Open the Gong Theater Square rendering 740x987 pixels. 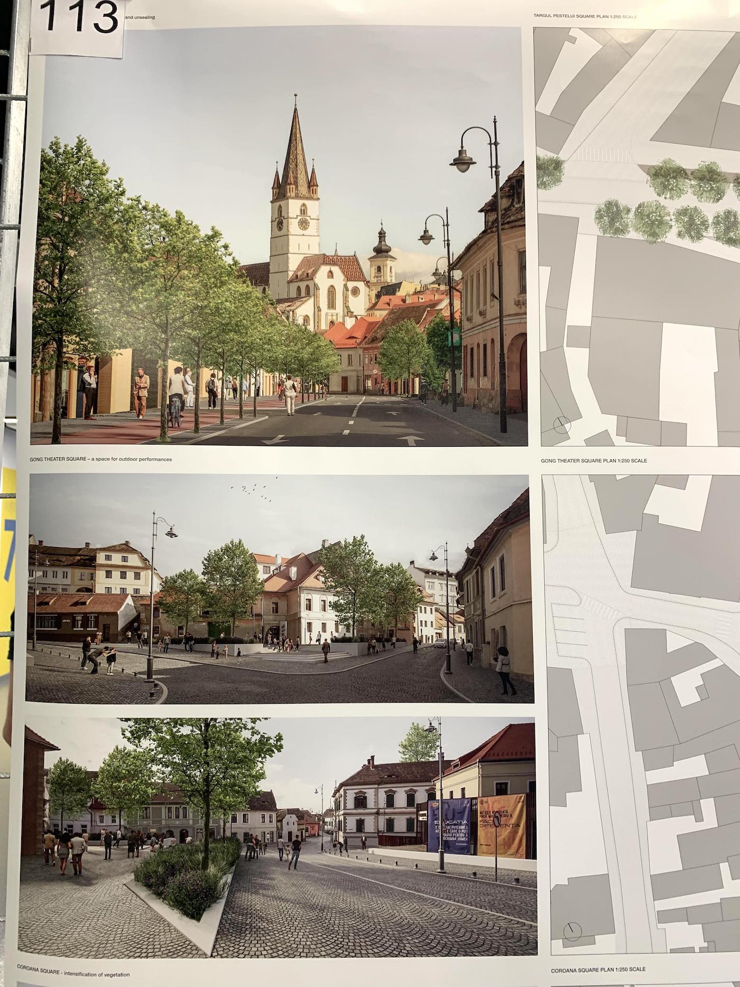(x=279, y=588)
